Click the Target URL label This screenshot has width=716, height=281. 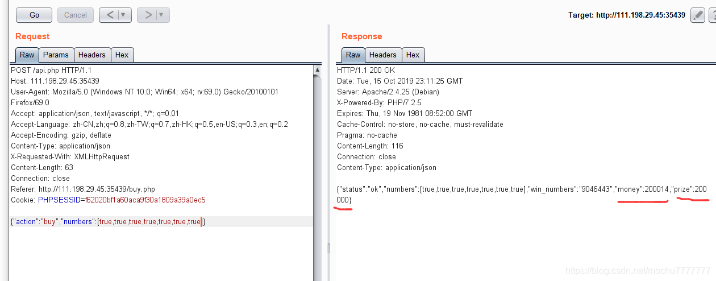(x=627, y=15)
